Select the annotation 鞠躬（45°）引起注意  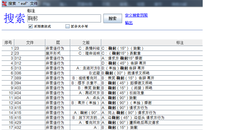123,93
